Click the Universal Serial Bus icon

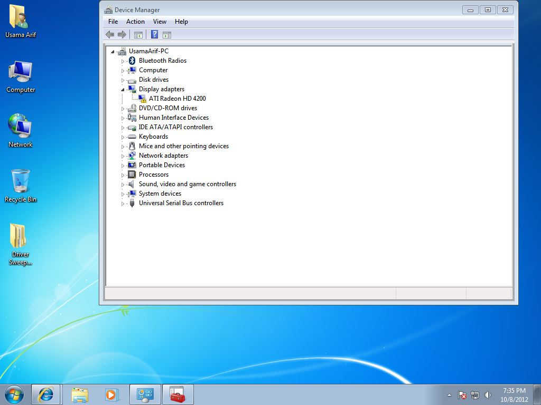[x=132, y=203]
